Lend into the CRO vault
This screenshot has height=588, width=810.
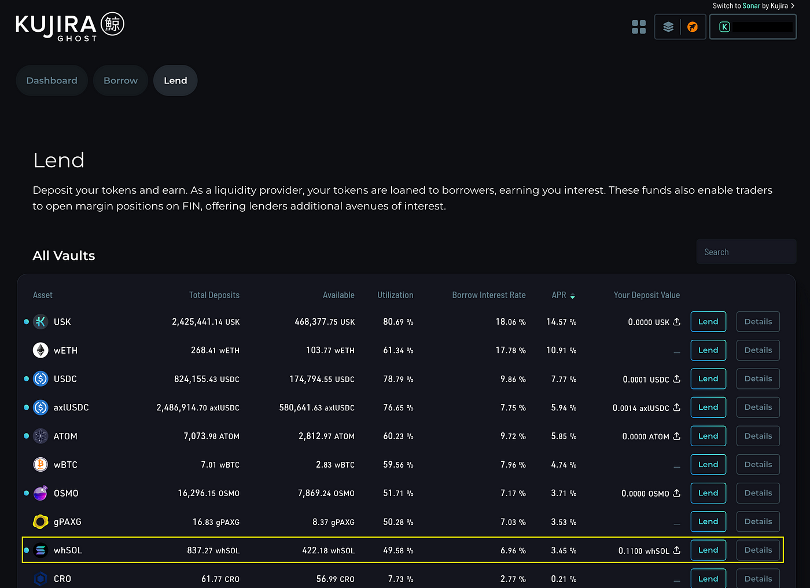(708, 579)
